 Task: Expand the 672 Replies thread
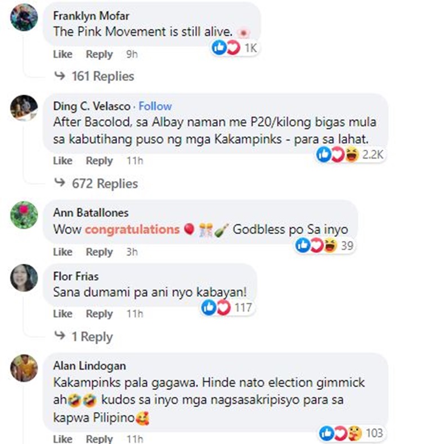[x=96, y=183]
